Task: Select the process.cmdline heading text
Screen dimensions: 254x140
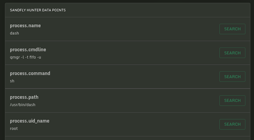Action: [28, 50]
